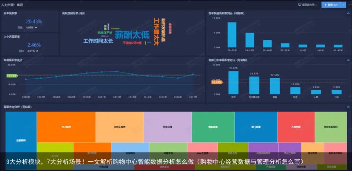352x171 pixels.
Task: Click 工作时间太长 in the word cloud
Action: tap(98, 41)
